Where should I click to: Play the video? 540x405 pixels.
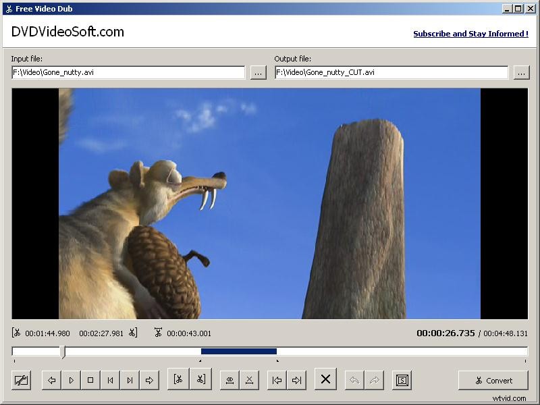pyautogui.click(x=71, y=380)
